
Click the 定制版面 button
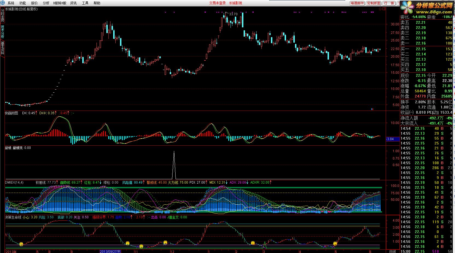(x=374, y=3)
